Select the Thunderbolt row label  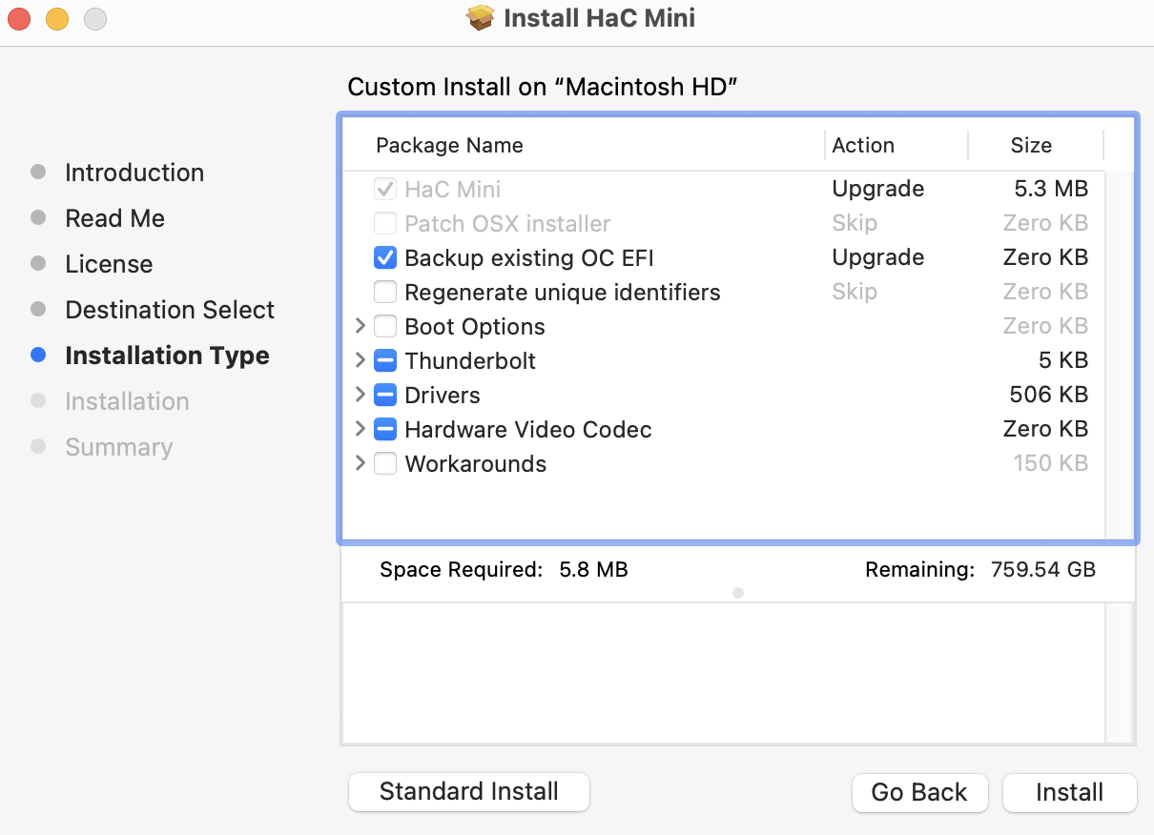point(470,361)
